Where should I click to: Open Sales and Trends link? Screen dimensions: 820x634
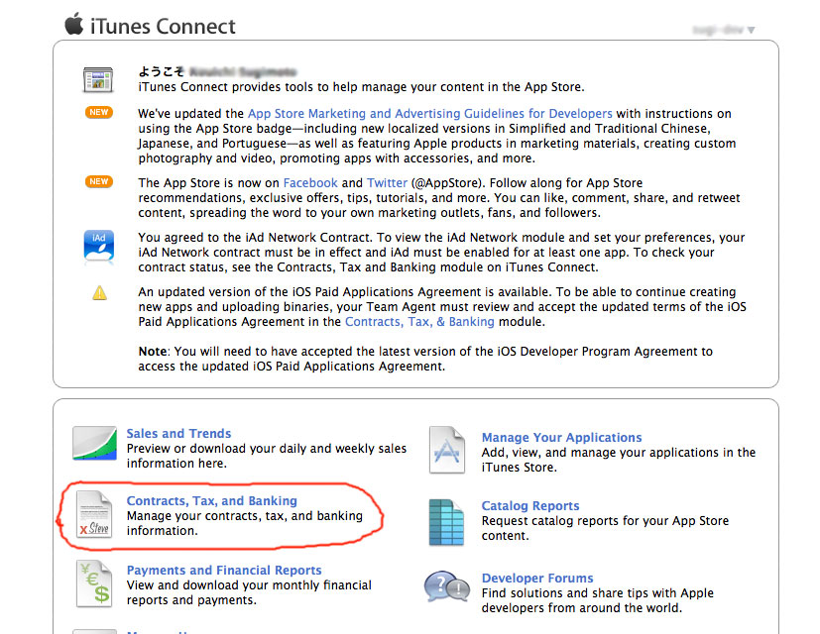178,434
